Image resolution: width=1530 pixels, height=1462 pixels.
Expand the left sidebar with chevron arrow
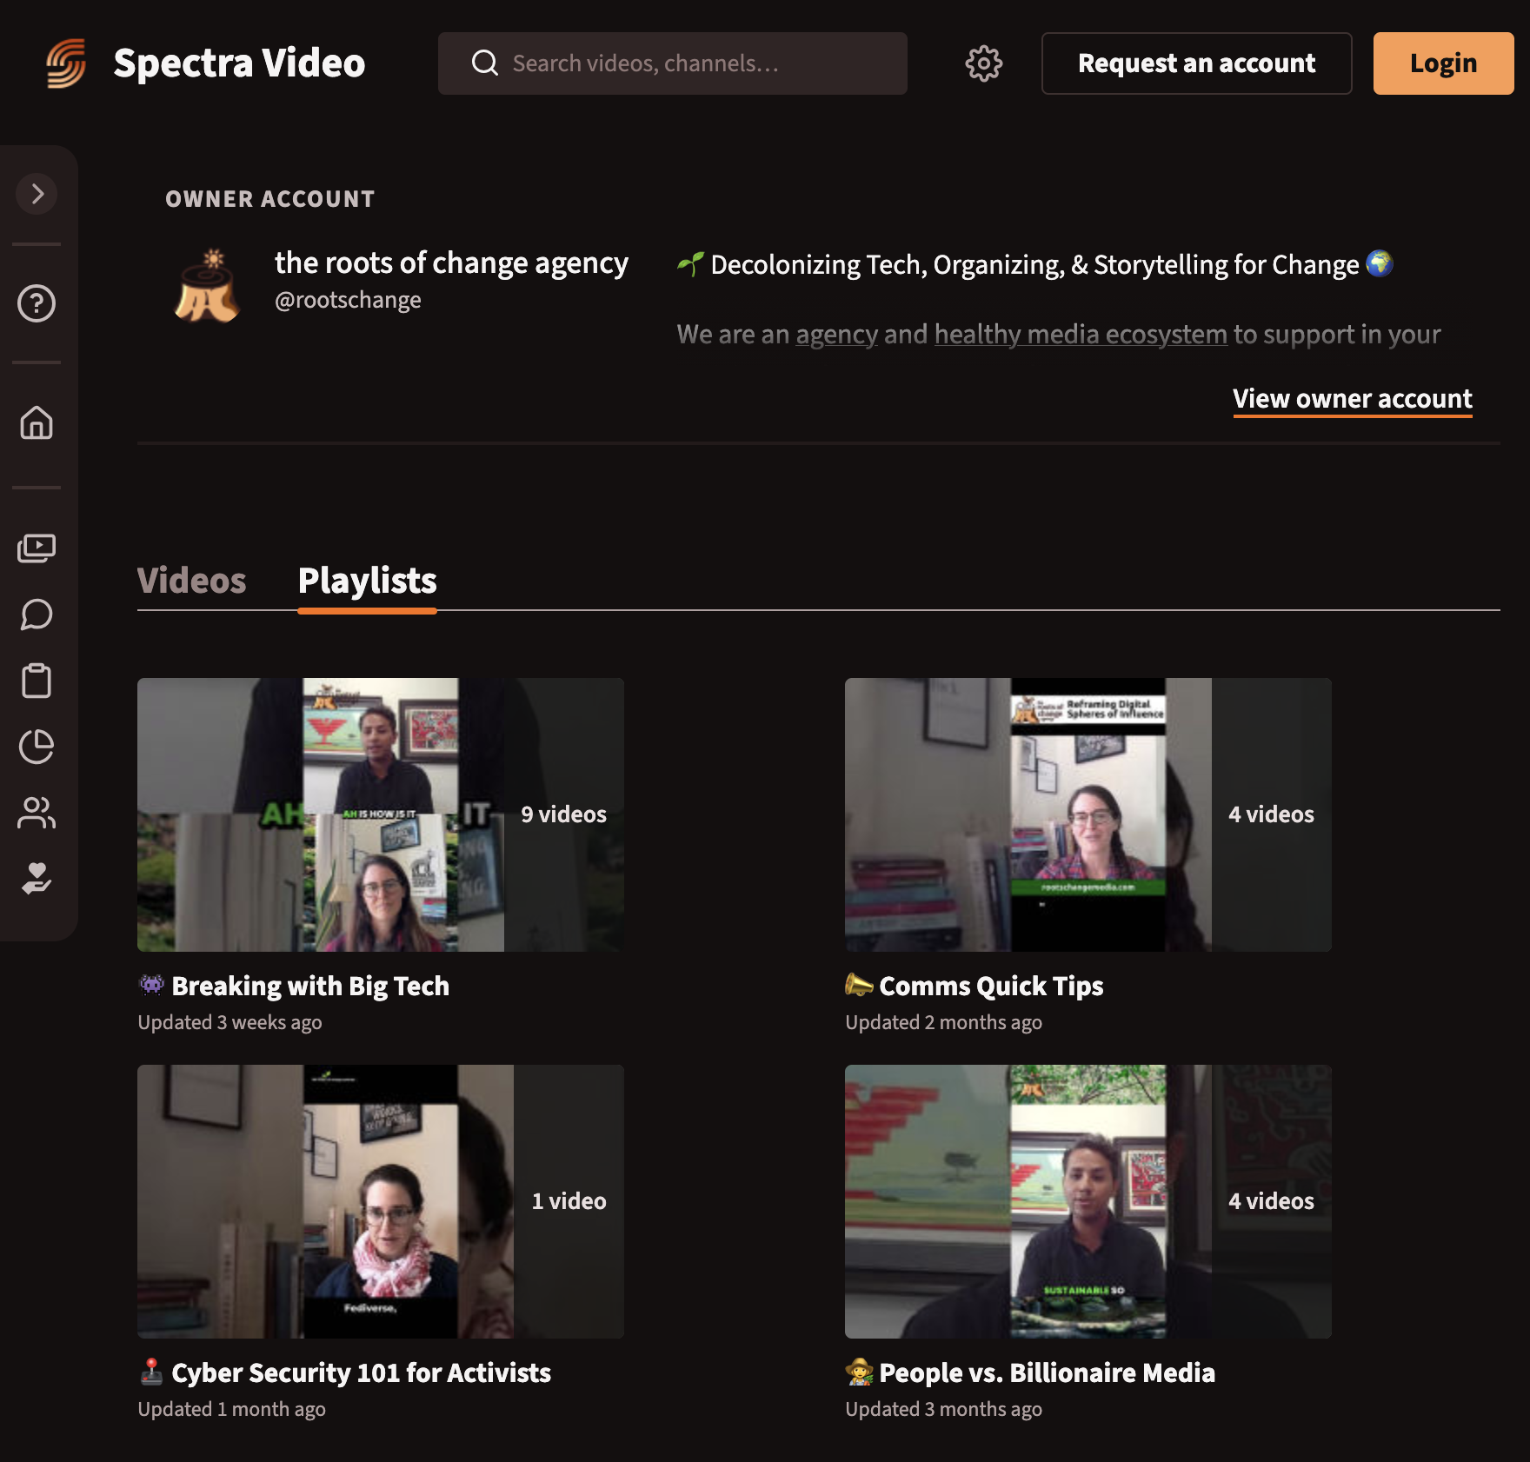point(37,194)
